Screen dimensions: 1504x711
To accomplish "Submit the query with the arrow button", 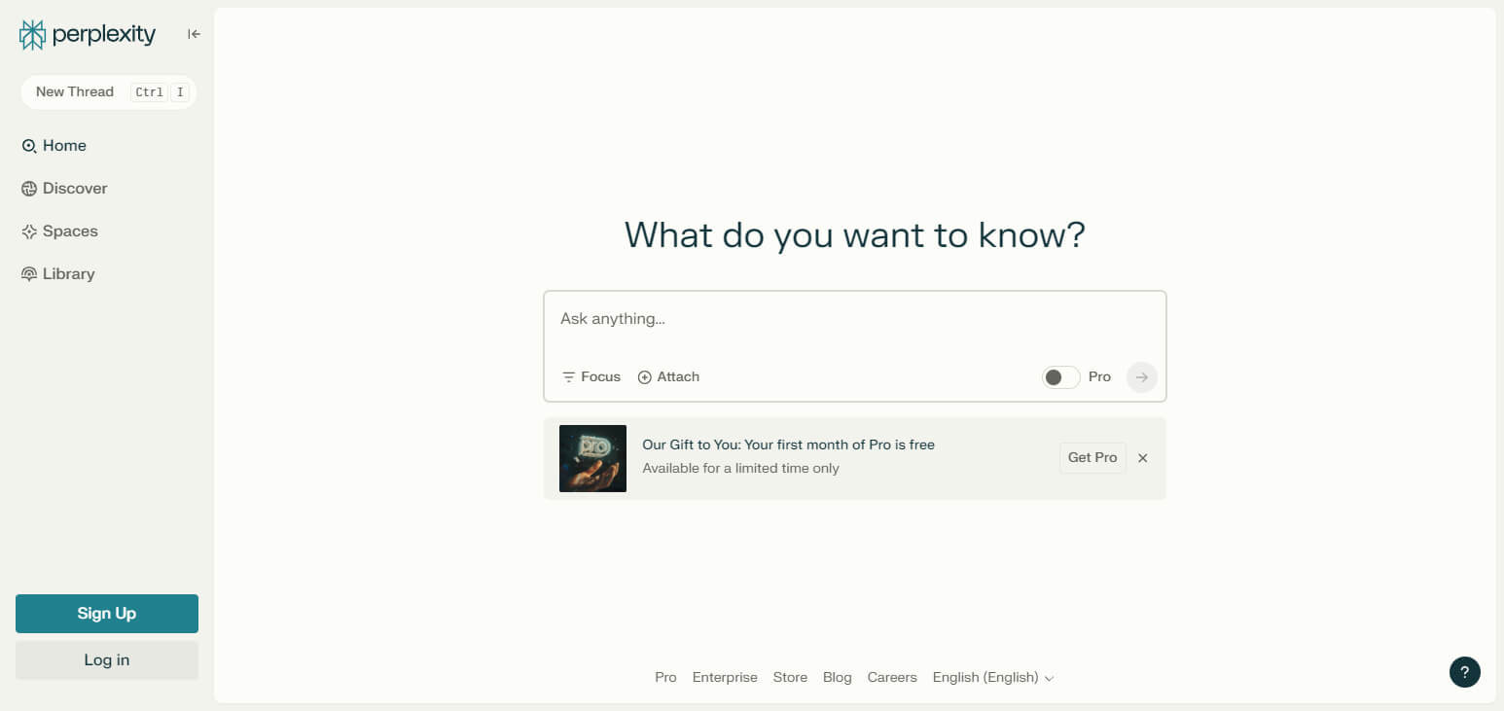I will 1142,377.
